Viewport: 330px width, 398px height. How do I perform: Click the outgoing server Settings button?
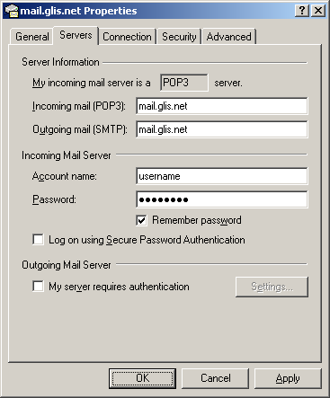coord(272,287)
